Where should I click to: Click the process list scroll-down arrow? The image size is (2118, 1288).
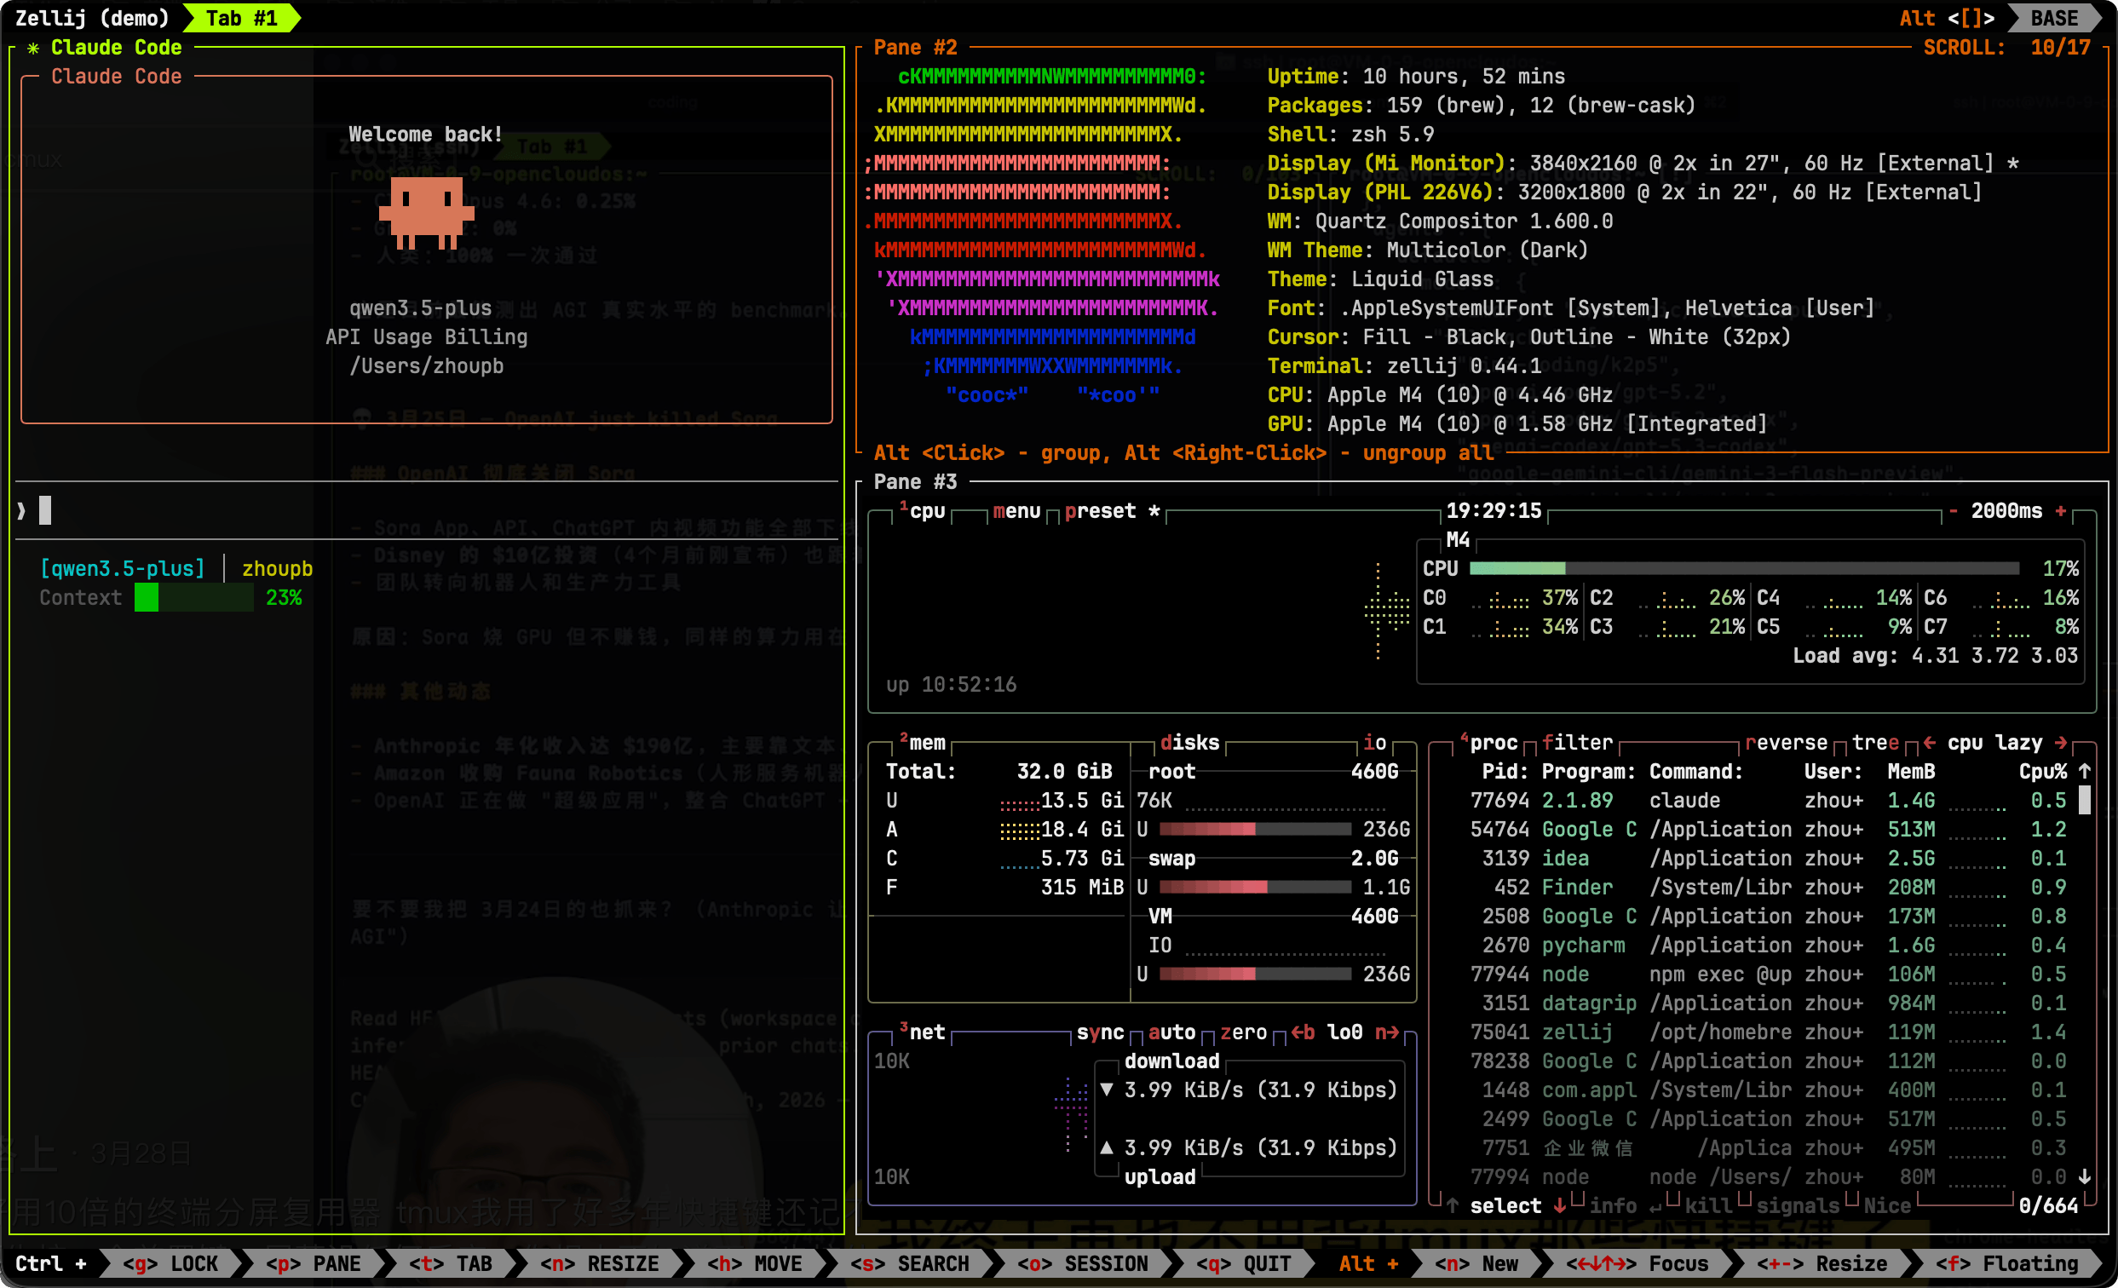2085,1176
